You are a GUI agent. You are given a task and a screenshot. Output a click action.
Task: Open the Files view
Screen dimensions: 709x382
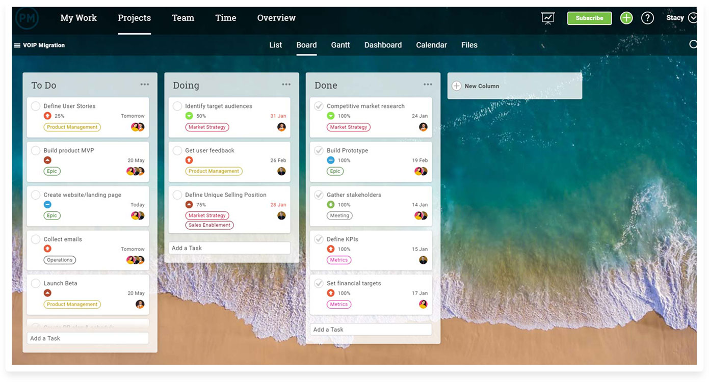[469, 45]
